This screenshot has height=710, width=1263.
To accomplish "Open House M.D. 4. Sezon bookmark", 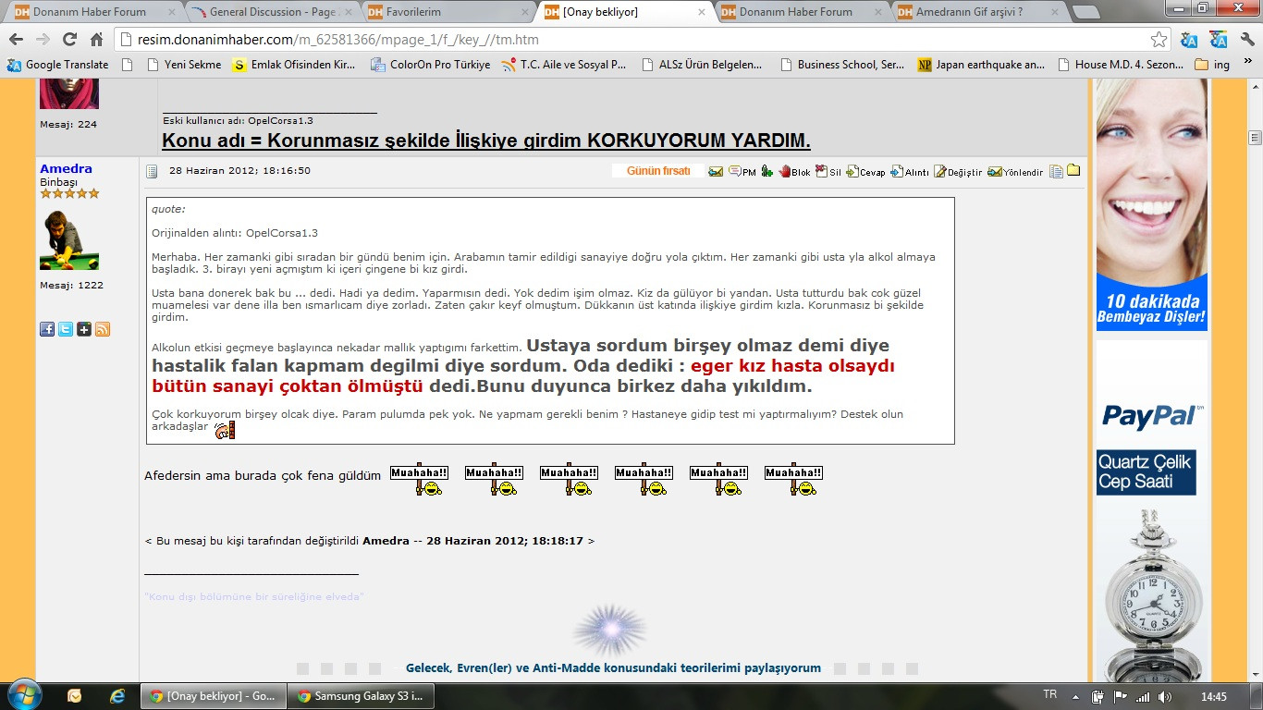I will 1121,65.
